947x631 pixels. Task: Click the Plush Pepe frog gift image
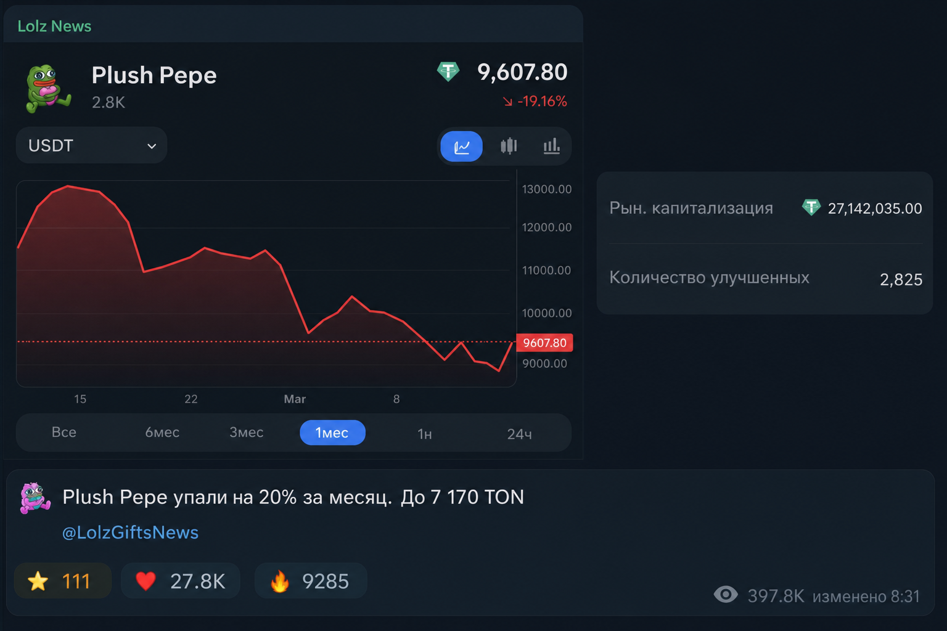48,88
